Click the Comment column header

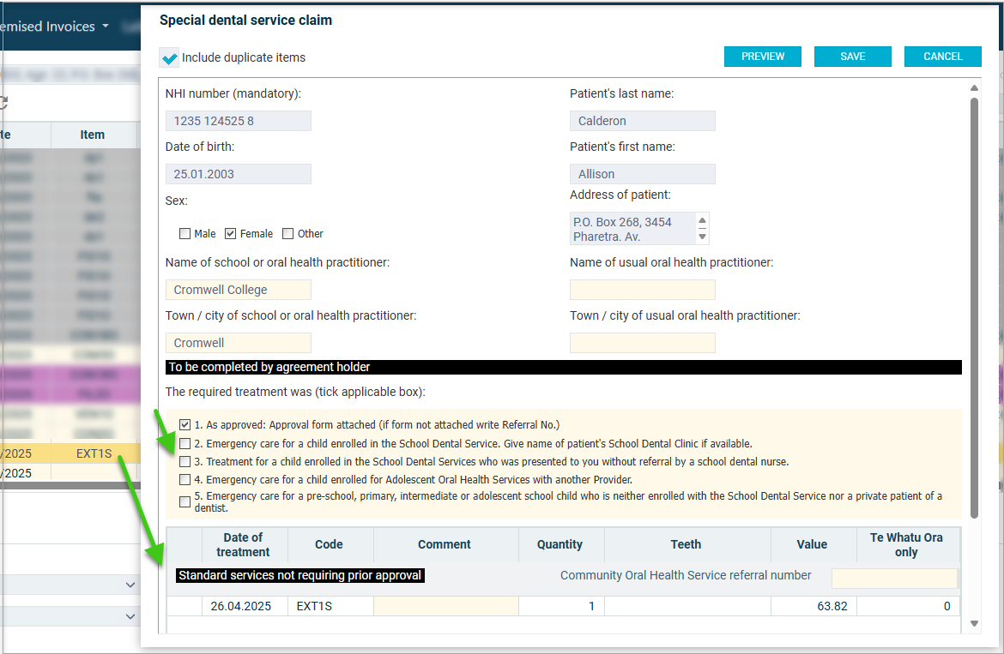[x=445, y=544]
